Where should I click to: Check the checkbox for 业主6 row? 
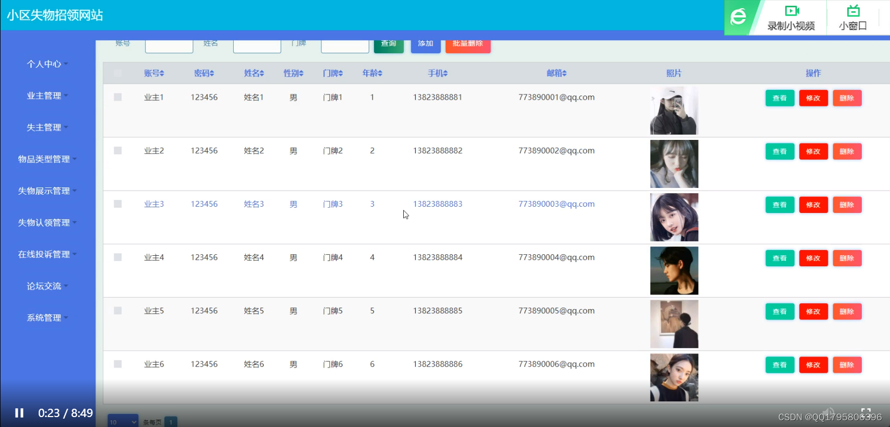pos(117,364)
